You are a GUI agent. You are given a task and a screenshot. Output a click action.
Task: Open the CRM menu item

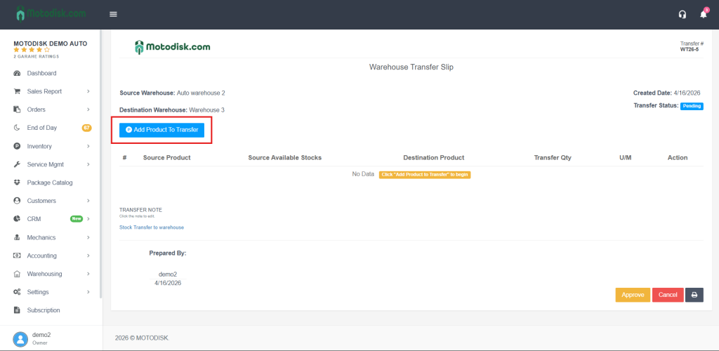pyautogui.click(x=34, y=219)
